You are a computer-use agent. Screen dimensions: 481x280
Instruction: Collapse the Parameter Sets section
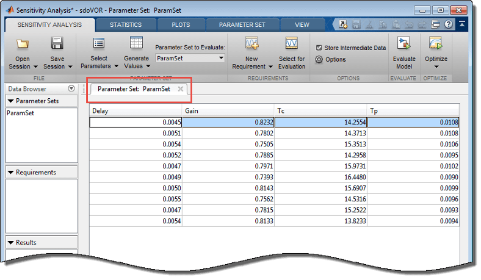(x=11, y=101)
